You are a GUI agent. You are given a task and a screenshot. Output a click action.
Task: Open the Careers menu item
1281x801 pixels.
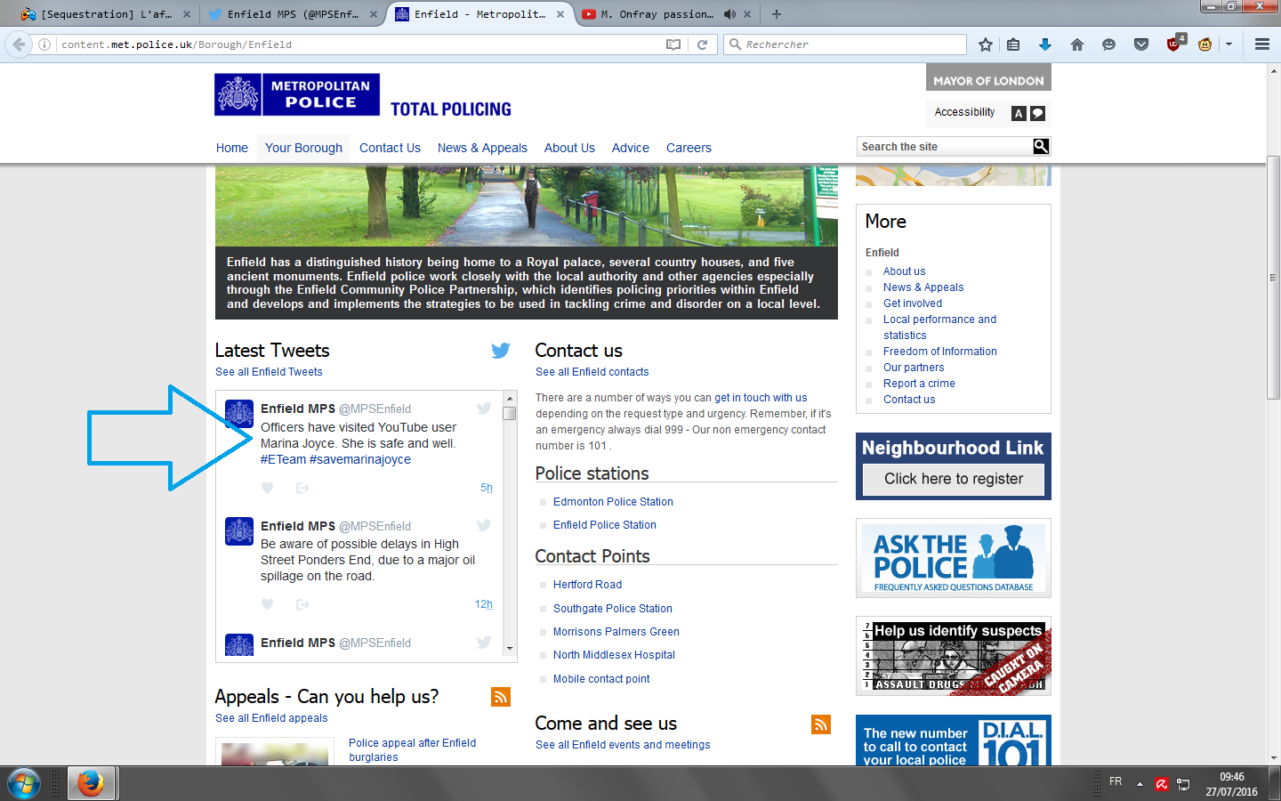pos(689,148)
